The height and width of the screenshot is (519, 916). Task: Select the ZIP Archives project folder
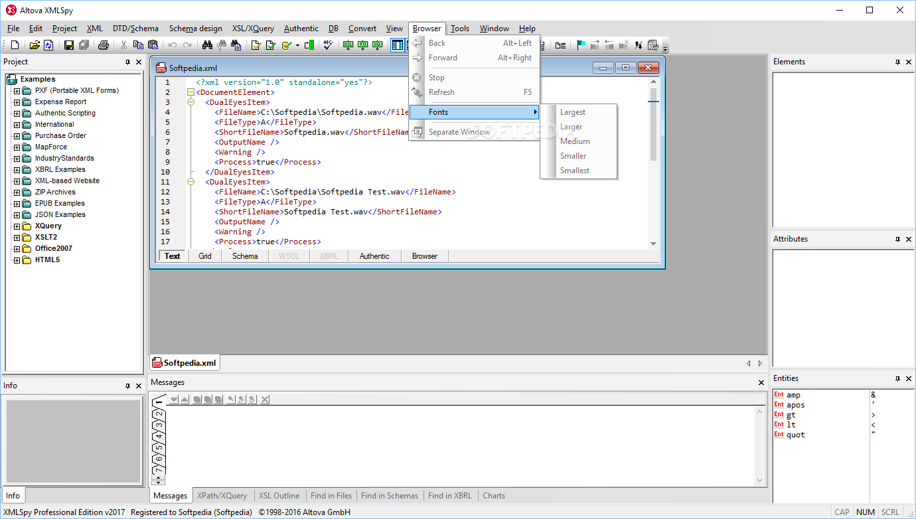pyautogui.click(x=55, y=192)
